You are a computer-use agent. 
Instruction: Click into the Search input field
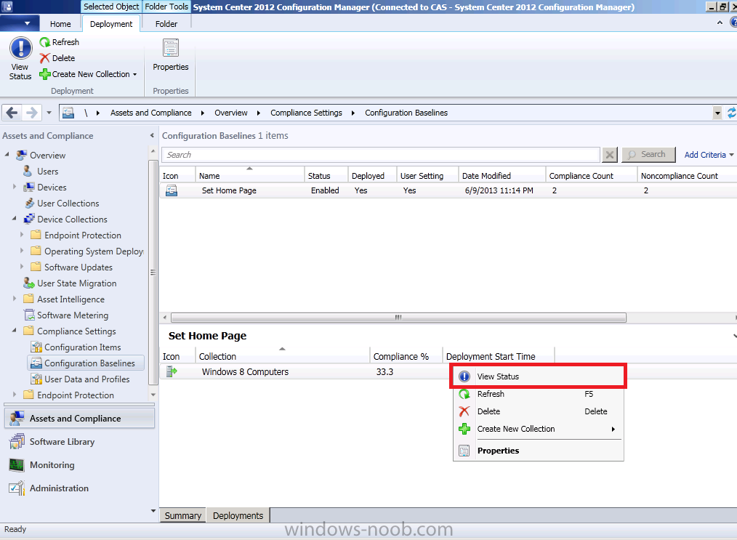click(381, 155)
